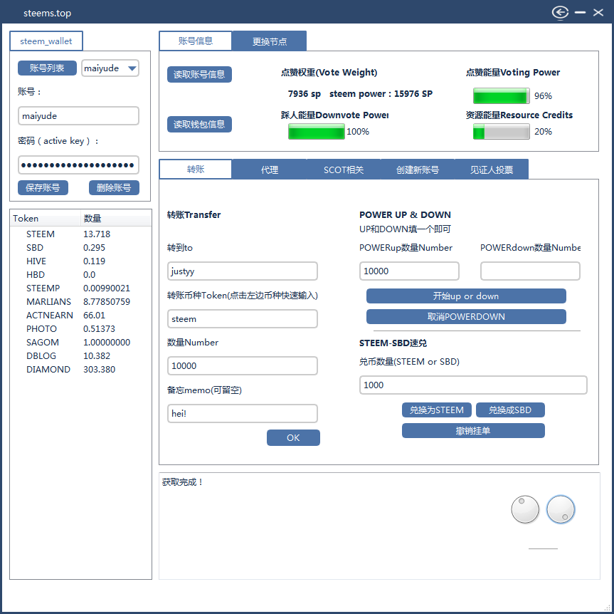The width and height of the screenshot is (614, 614).
Task: Click the OK transfer button
Action: tap(293, 437)
